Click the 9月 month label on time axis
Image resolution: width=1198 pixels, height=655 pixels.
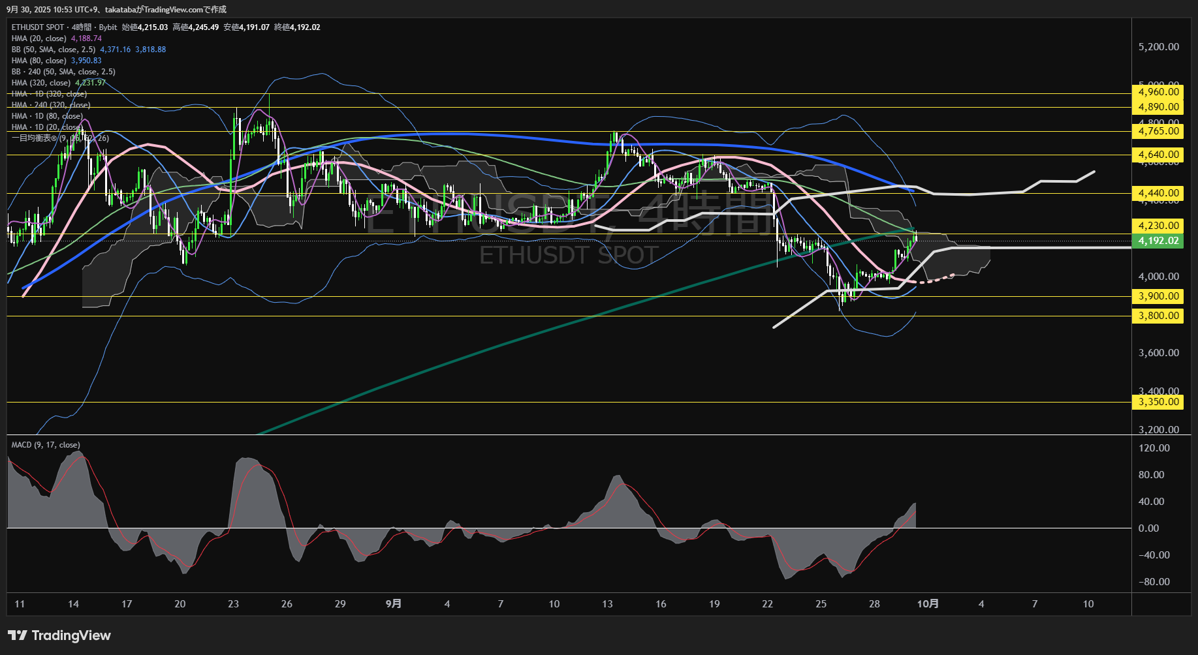(x=394, y=604)
